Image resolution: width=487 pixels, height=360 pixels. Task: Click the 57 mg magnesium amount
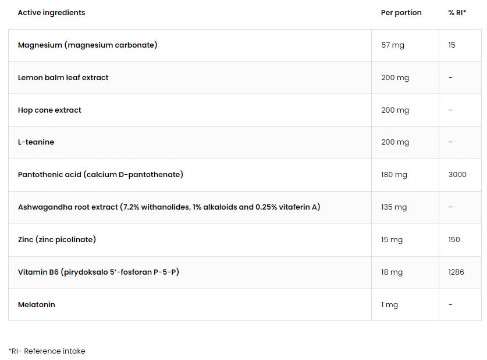(393, 45)
